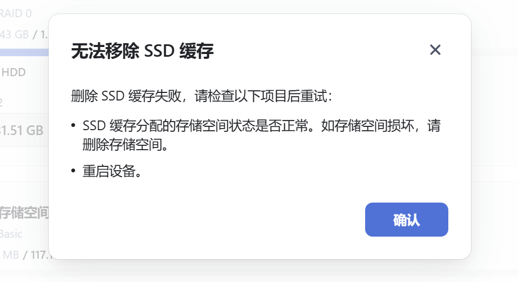The height and width of the screenshot is (282, 518).
Task: Close the SSD cache error dialog with X
Action: point(435,50)
